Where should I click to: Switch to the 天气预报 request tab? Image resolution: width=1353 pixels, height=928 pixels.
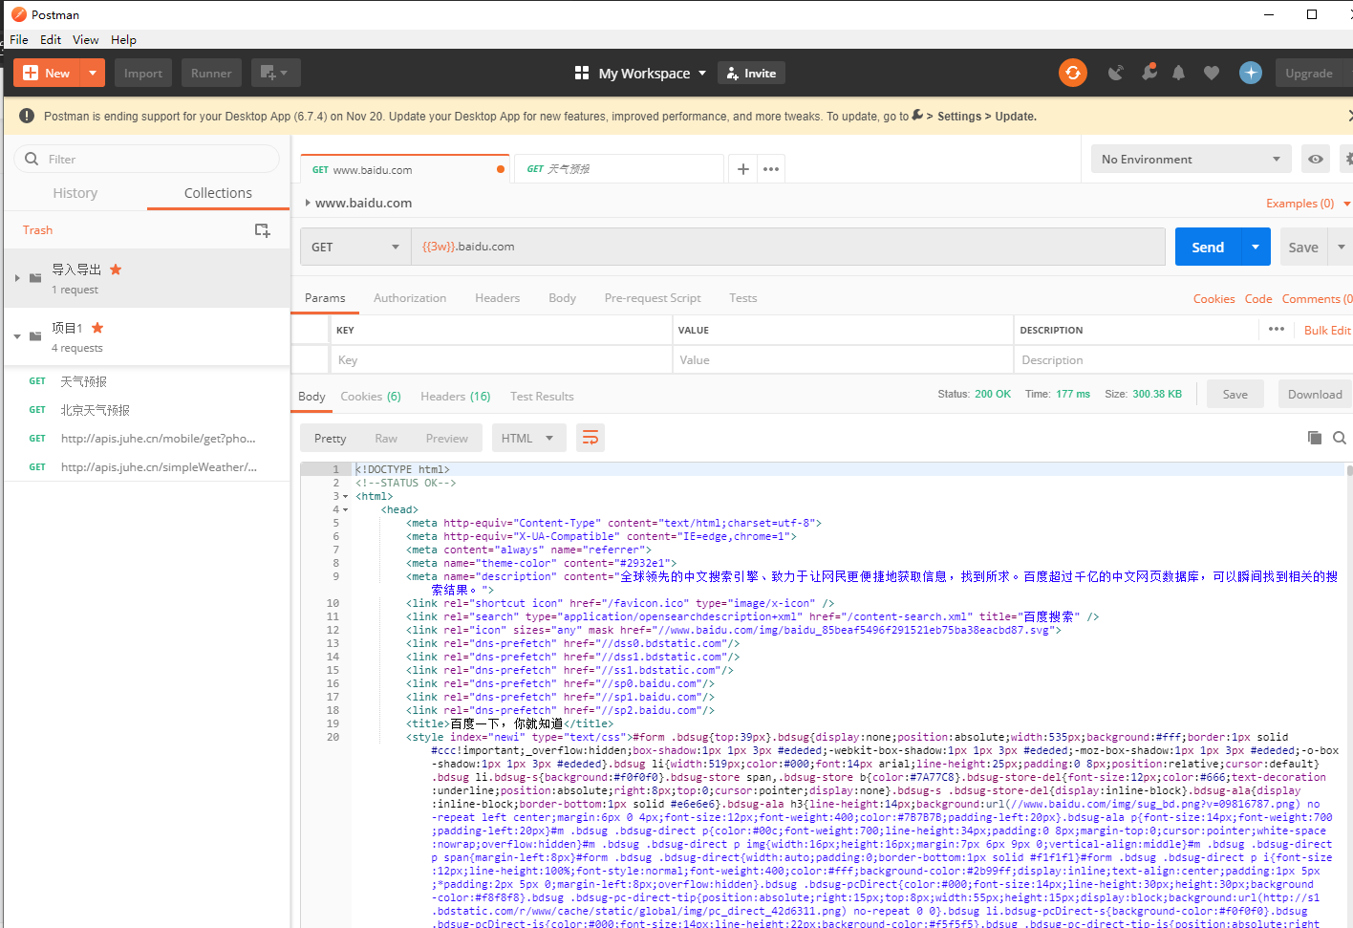[x=619, y=169]
